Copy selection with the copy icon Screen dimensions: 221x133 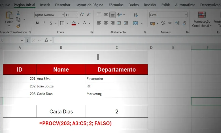coord(18,20)
